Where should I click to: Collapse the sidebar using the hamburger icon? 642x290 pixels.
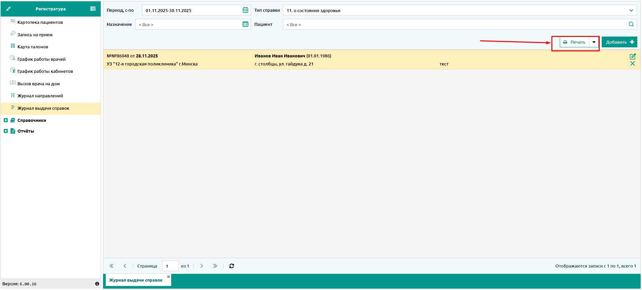(93, 9)
